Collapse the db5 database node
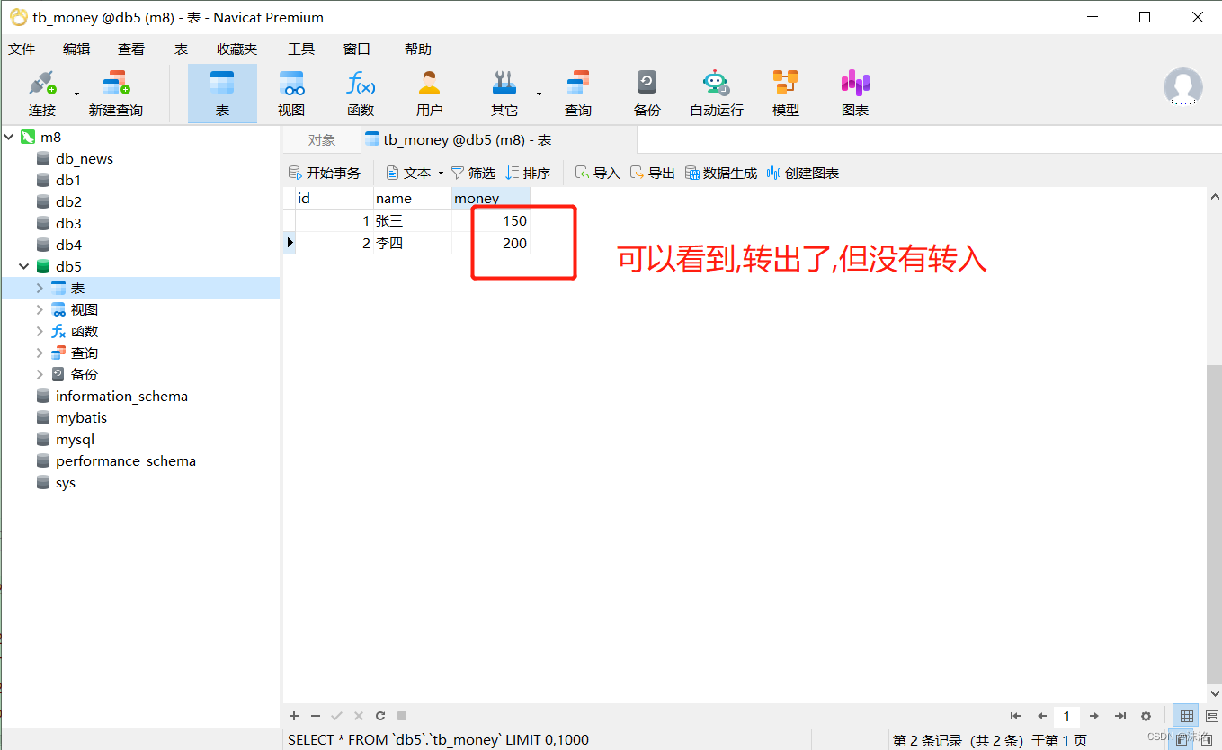Image resolution: width=1222 pixels, height=750 pixels. [24, 266]
